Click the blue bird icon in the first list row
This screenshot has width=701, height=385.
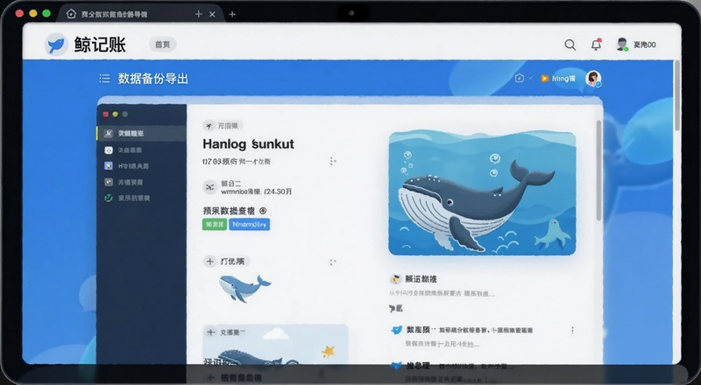(397, 330)
